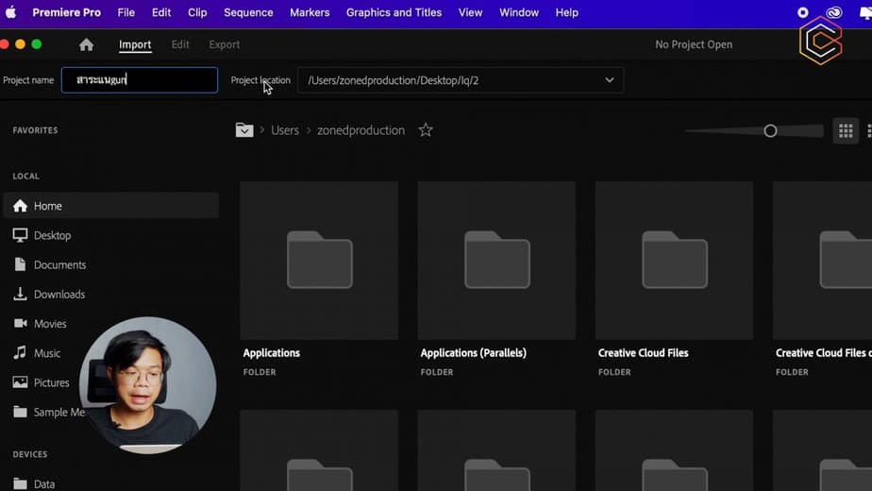The height and width of the screenshot is (491, 872).
Task: Switch to the Import tab
Action: point(135,44)
